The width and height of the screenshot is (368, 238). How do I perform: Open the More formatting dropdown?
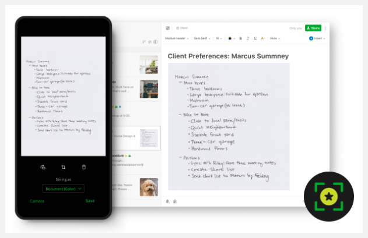(x=275, y=38)
